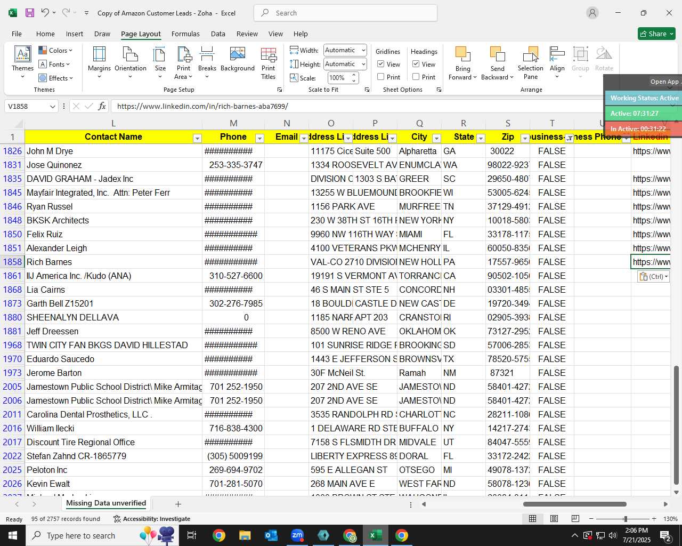Select the Missing Data unverified sheet tab
The width and height of the screenshot is (682, 546).
point(106,503)
